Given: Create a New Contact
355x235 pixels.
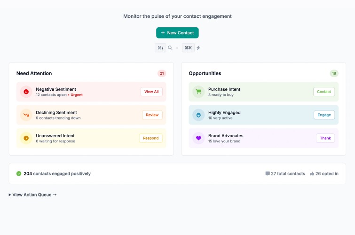Looking at the screenshot, I should (x=177, y=33).
